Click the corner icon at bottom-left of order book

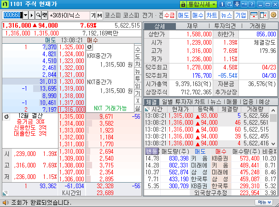5,193
